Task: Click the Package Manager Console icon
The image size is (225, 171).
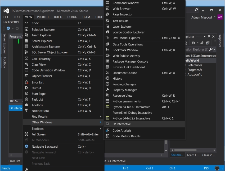Action: [x=107, y=61]
